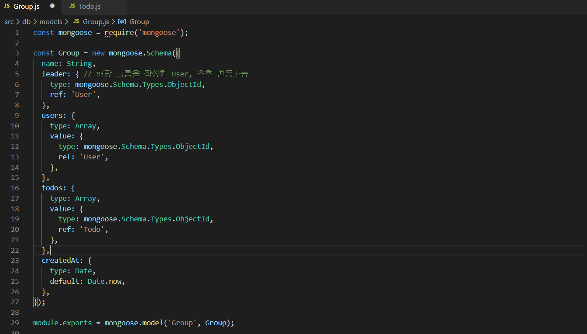Click the 'User' string on line 7
587x334 pixels.
(x=83, y=94)
